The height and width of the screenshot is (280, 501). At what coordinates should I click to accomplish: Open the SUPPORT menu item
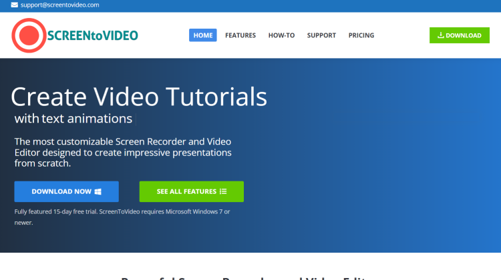321,35
